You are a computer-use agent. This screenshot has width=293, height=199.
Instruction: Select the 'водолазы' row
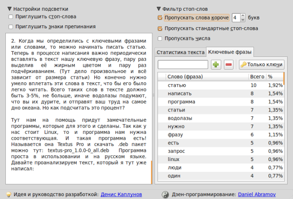pyautogui.click(x=221, y=118)
